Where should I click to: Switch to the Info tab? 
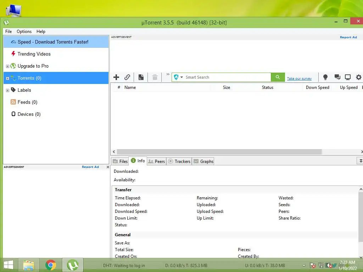coord(138,161)
